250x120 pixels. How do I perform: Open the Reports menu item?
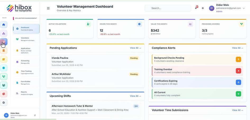pos(26,93)
